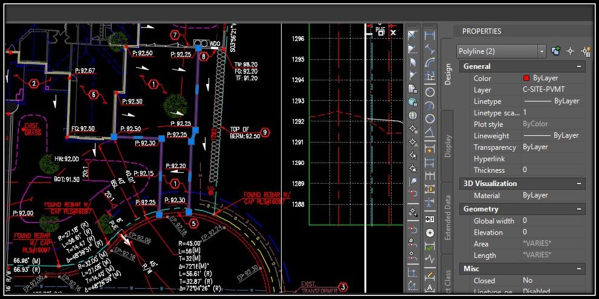Switch to the Display tab
The image size is (599, 299).
point(447,146)
